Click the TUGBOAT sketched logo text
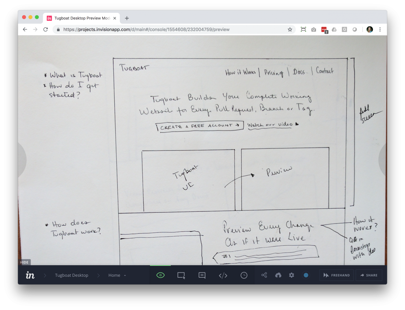Viewport: 405px width, 310px height. (134, 68)
